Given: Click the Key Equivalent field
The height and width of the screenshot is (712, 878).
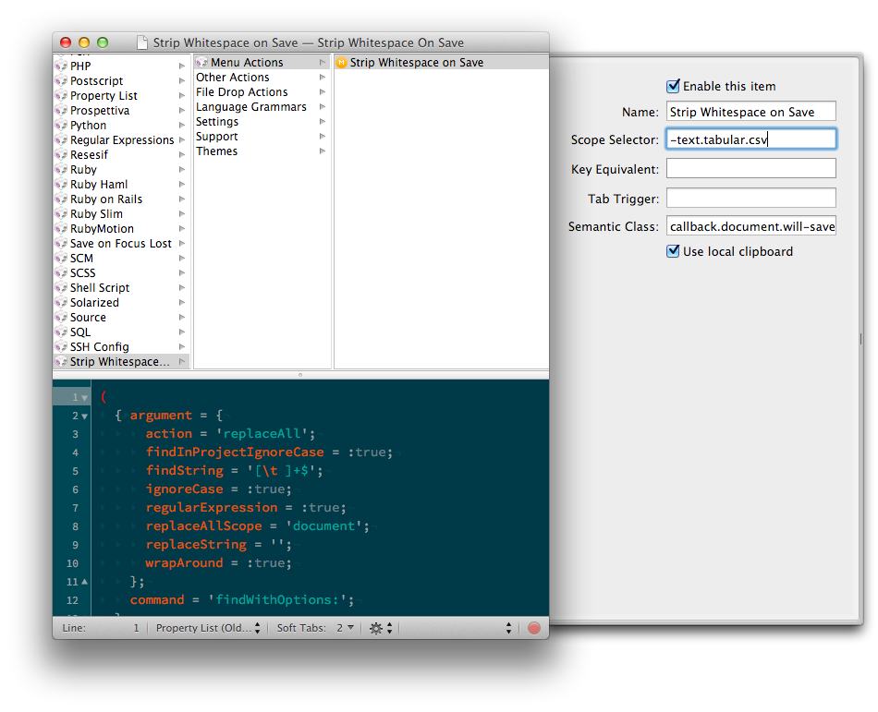Looking at the screenshot, I should [750, 168].
